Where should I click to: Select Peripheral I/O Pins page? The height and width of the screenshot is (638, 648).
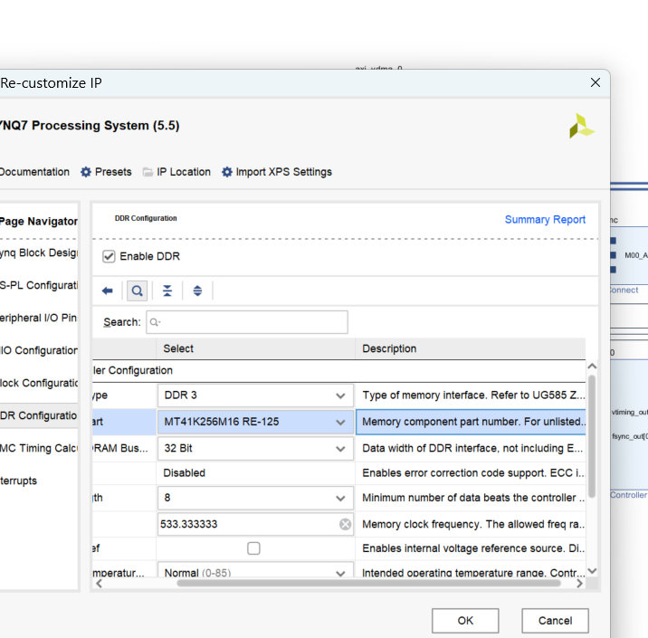tap(39, 319)
